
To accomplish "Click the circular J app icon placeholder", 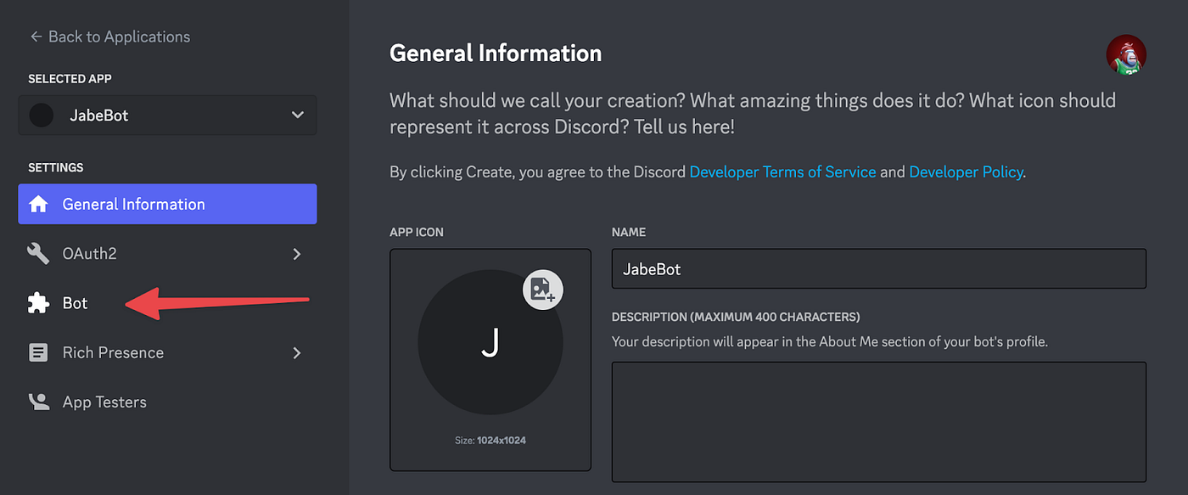I will click(490, 342).
